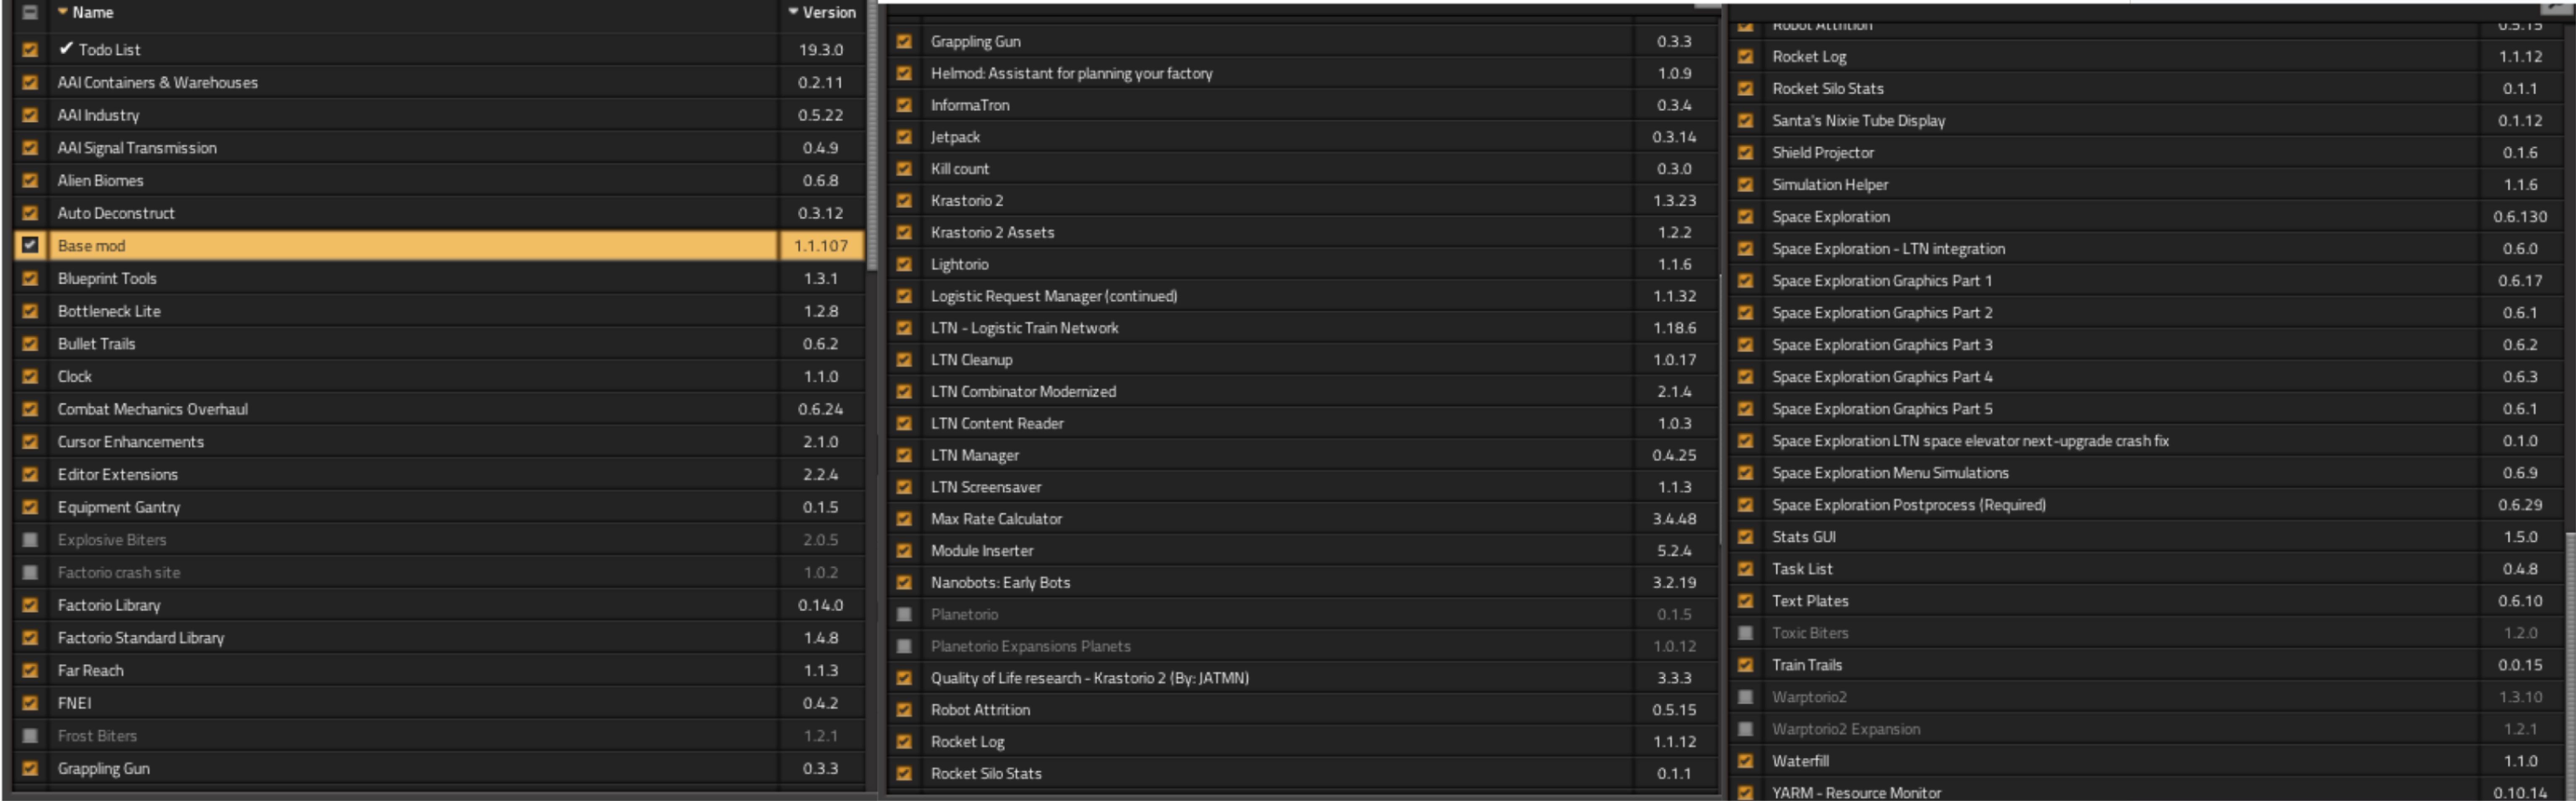
Task: Enable the Toxic Biters mod checkbox
Action: [x=1745, y=632]
